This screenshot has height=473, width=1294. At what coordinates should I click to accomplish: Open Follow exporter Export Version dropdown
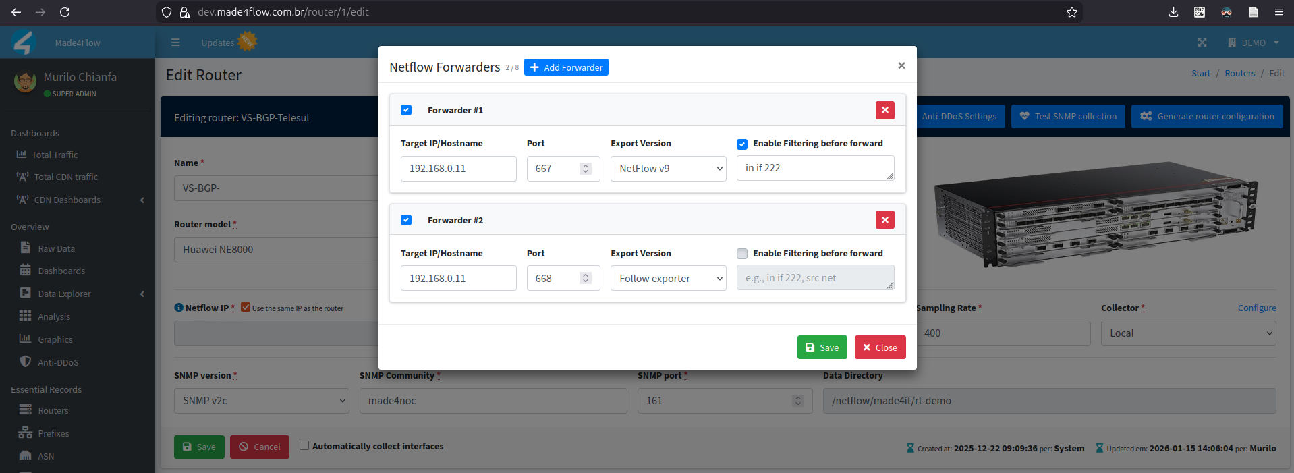668,279
